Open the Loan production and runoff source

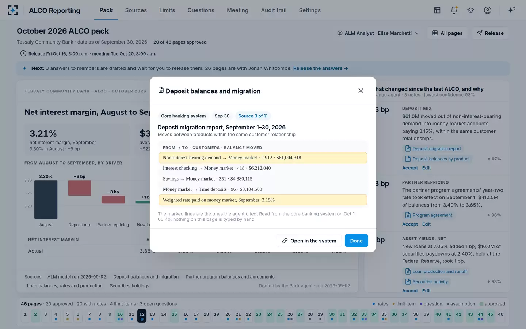click(436, 271)
